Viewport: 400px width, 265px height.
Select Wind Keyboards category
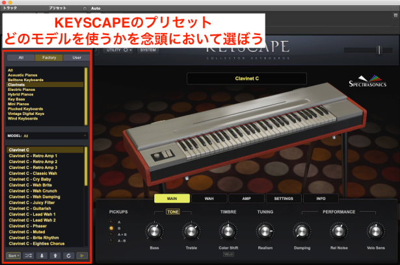[x=45, y=118]
